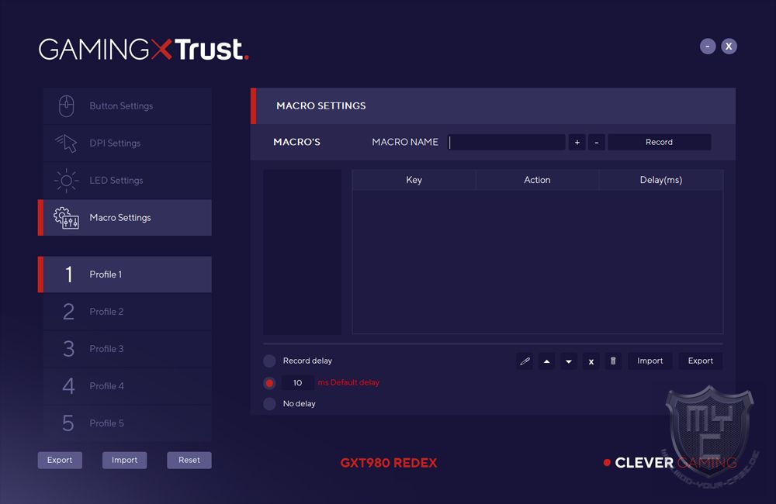Click the pencil edit icon
The image size is (776, 504).
tap(525, 361)
